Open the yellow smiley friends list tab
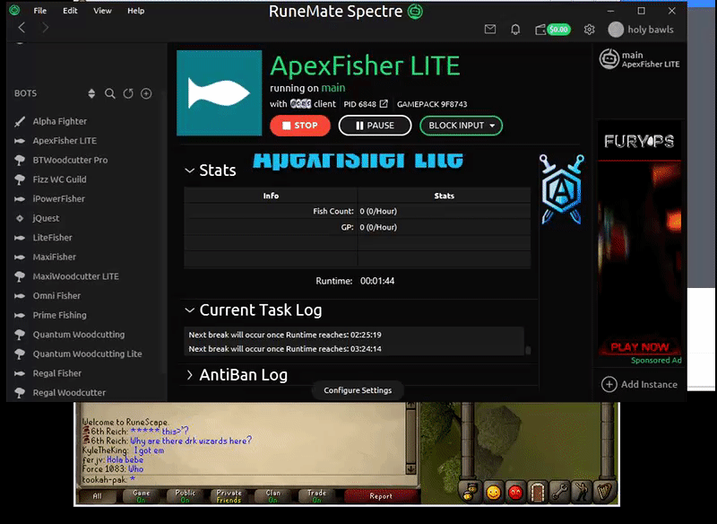 494,493
